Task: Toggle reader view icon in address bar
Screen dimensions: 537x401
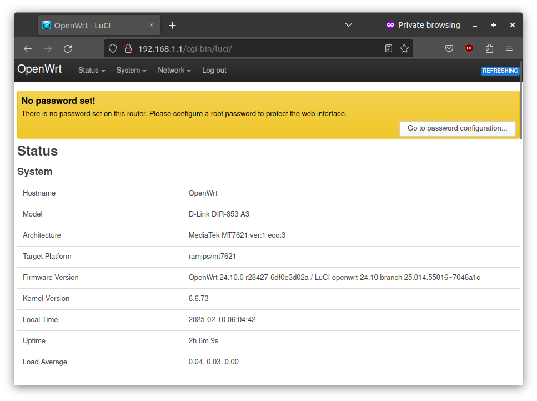Action: 389,48
